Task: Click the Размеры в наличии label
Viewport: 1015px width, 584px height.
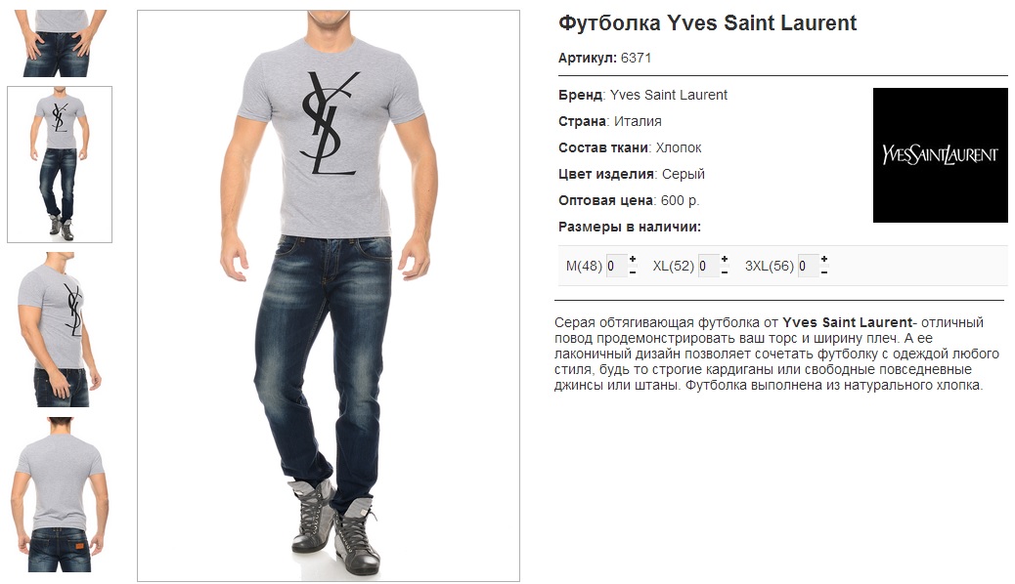Action: (x=629, y=227)
